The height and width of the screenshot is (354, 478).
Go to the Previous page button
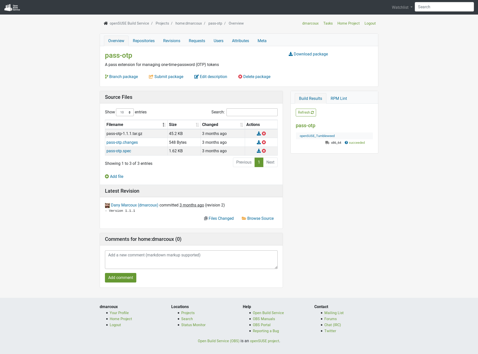(x=244, y=162)
